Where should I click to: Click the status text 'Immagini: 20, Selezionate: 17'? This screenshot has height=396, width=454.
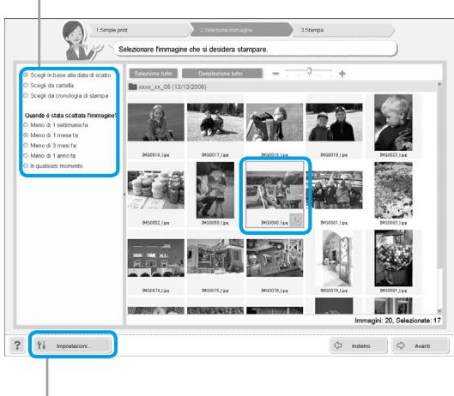(x=397, y=321)
